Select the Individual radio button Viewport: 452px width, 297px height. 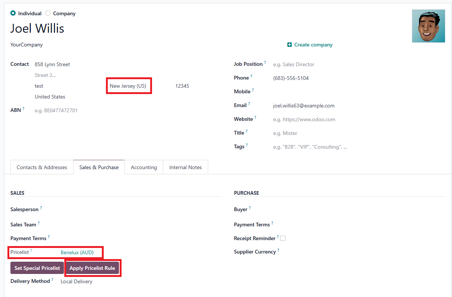coord(13,13)
